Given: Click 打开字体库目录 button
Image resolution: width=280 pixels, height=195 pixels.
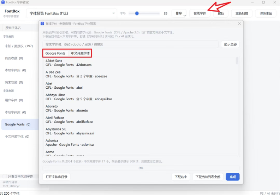Looking at the screenshot, I should click(56, 177).
